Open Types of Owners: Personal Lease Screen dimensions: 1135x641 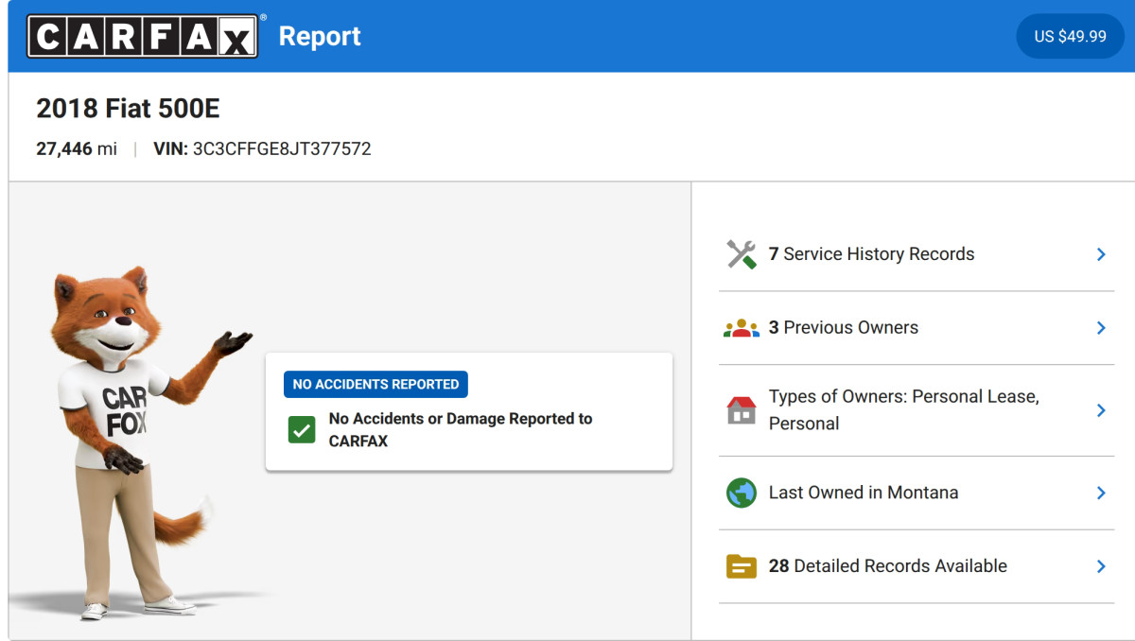pos(917,410)
